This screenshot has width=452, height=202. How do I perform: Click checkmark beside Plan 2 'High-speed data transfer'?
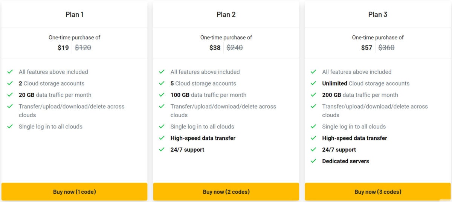[162, 138]
